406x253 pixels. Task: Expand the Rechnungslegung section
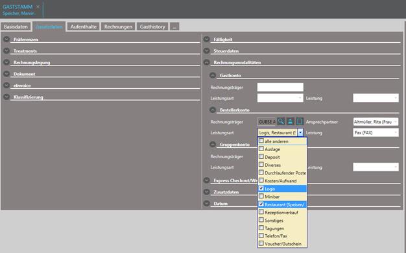click(x=6, y=62)
